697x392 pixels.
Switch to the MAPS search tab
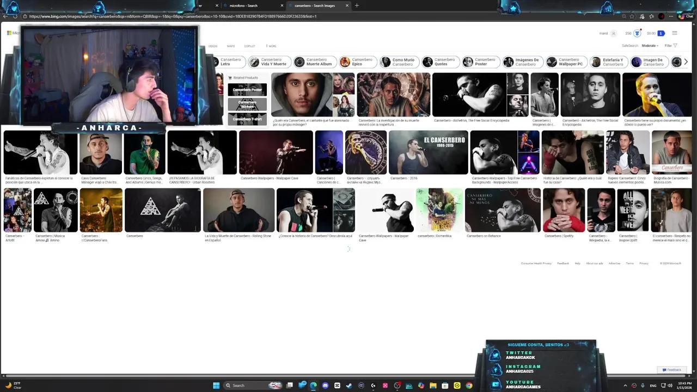231,46
